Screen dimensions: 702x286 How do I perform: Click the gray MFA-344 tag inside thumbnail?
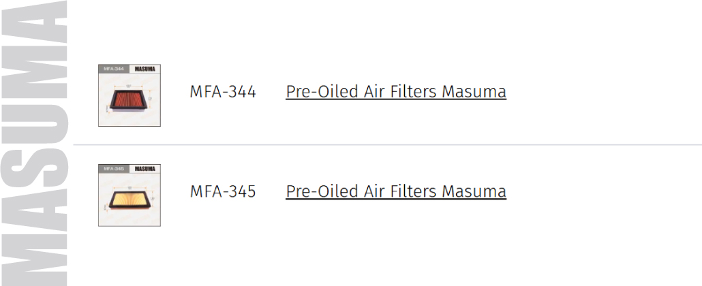coord(114,69)
